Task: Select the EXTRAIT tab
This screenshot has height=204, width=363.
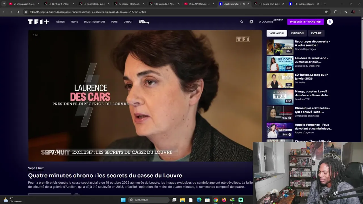Action: [x=316, y=33]
